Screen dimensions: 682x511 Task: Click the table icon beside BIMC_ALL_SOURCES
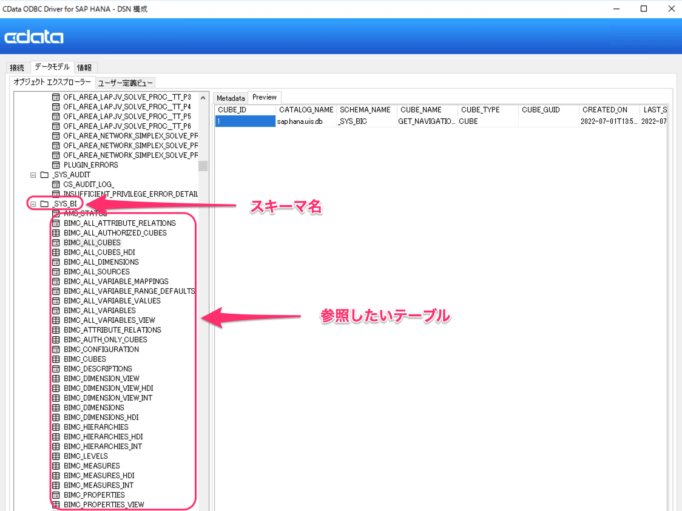coord(56,272)
